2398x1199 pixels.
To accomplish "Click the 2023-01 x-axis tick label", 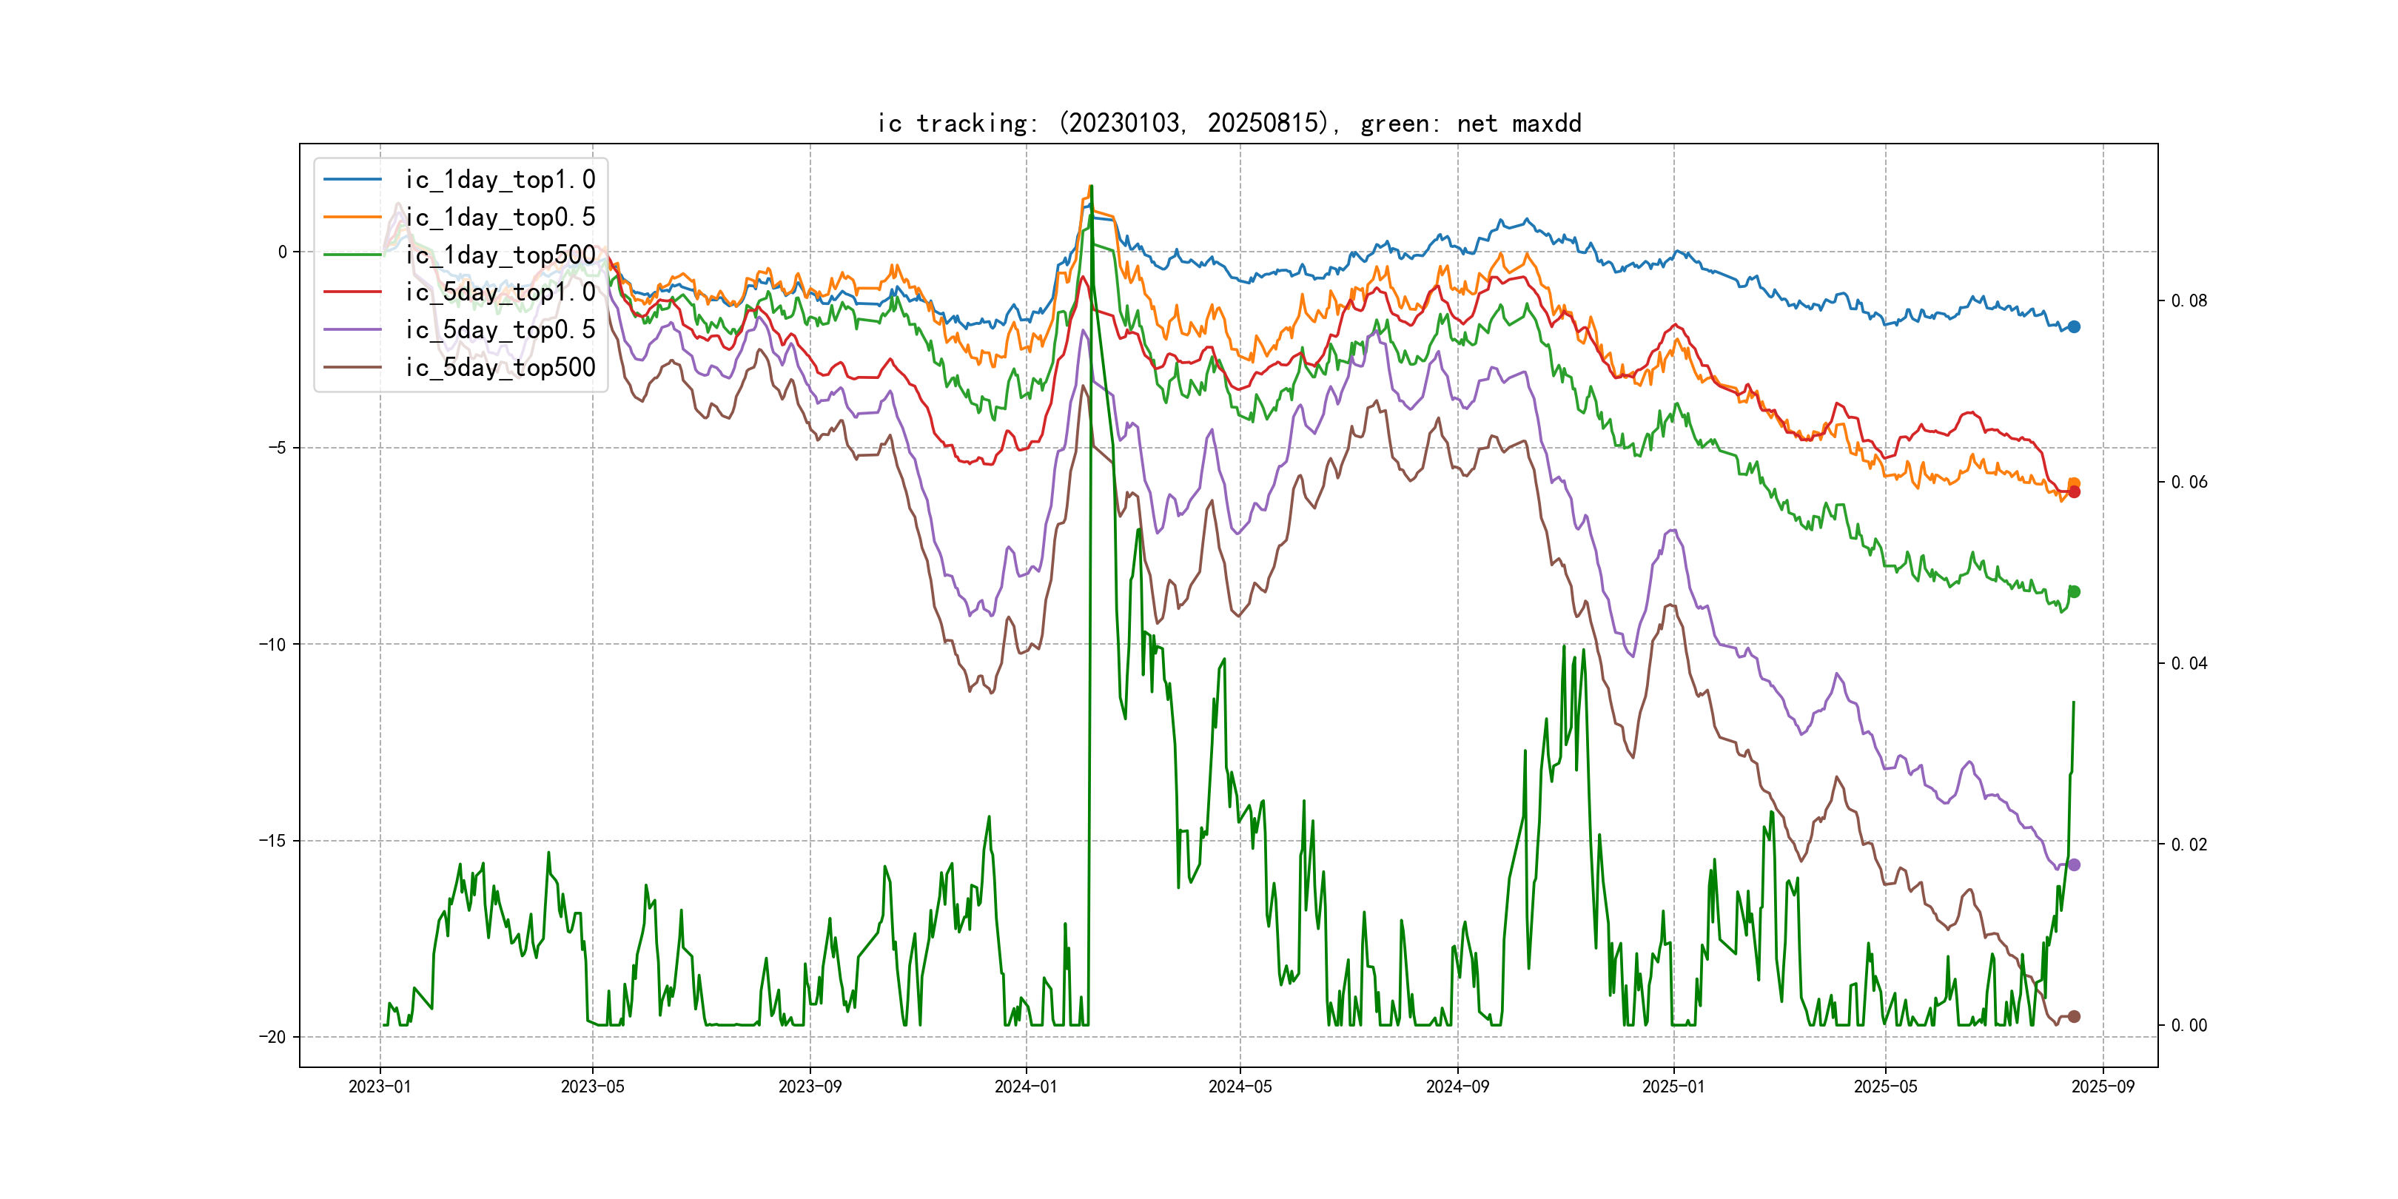I will [380, 1087].
